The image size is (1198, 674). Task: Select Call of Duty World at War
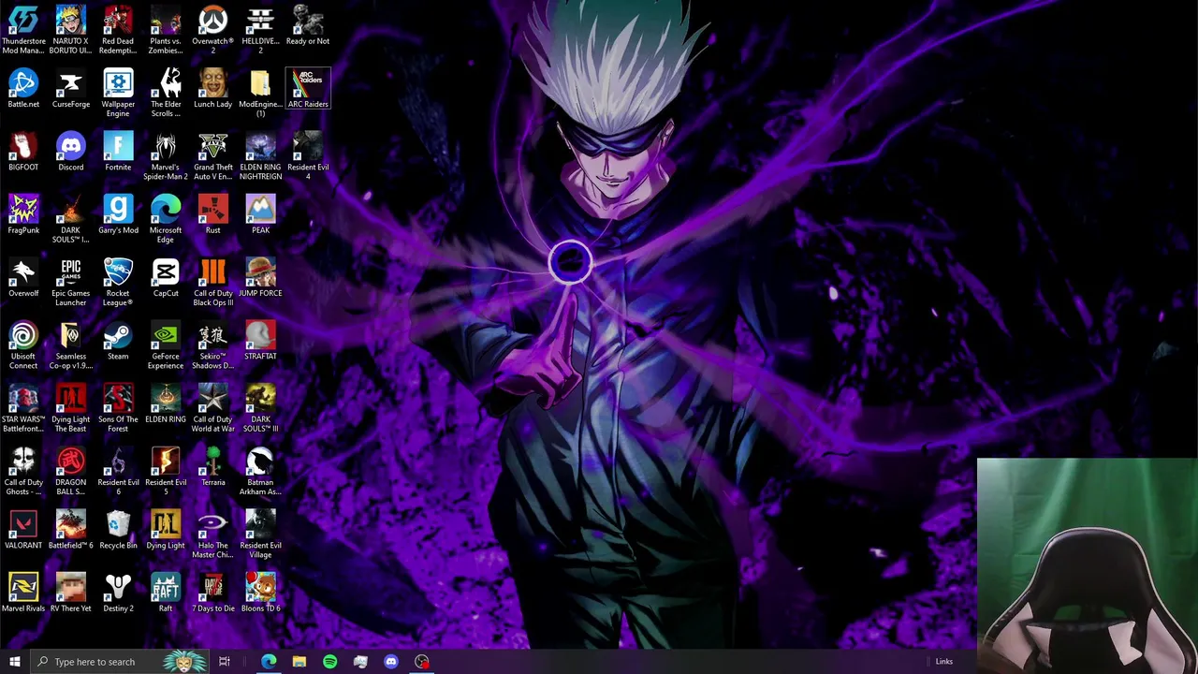[212, 407]
